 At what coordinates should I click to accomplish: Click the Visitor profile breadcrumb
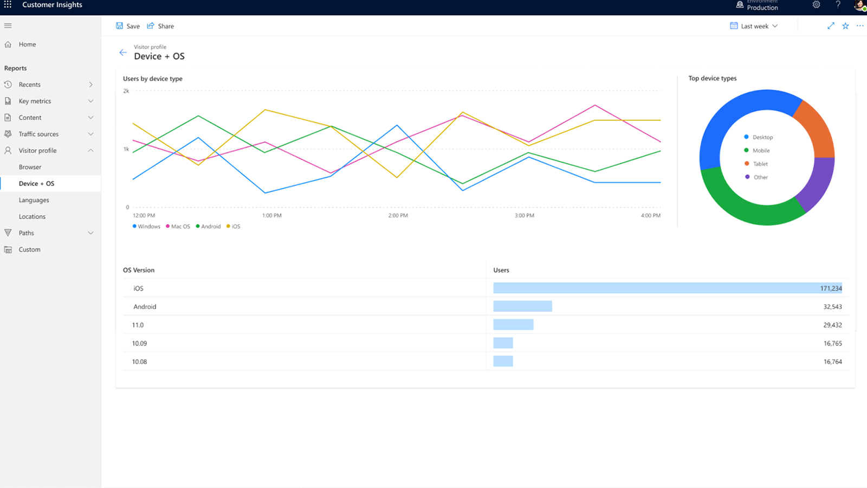tap(150, 47)
